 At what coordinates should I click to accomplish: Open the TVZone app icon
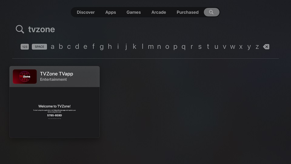(25, 77)
